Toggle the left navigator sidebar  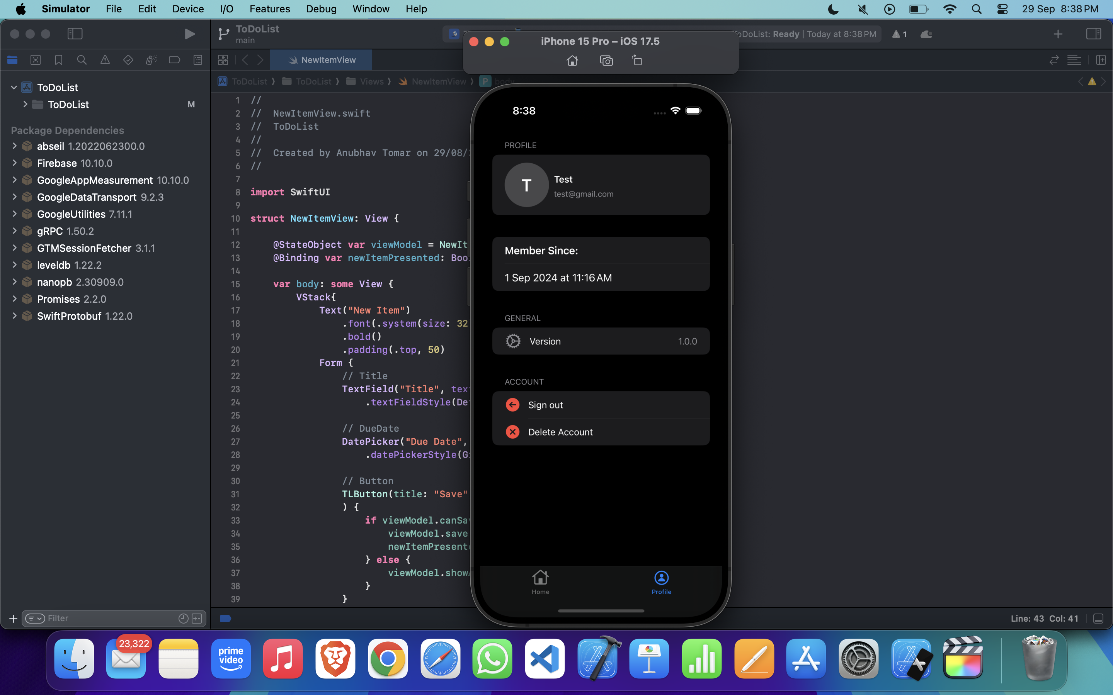pyautogui.click(x=75, y=34)
